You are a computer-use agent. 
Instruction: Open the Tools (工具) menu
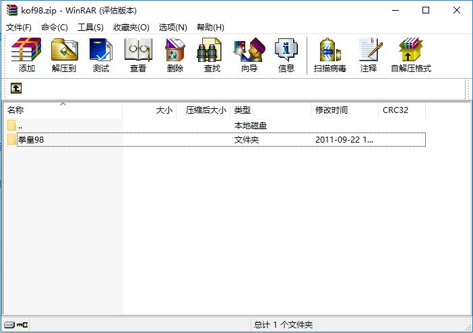[90, 28]
